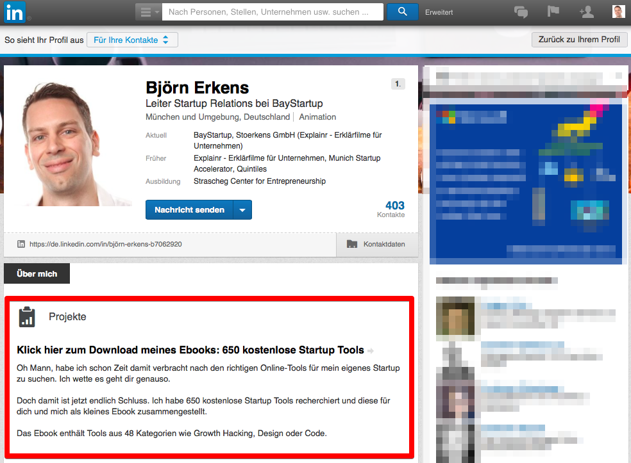Open the search category filter dropdown

[x=148, y=12]
